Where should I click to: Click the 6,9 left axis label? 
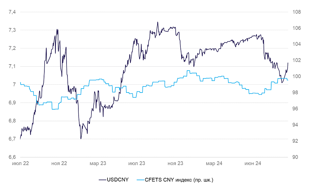coord(12,103)
